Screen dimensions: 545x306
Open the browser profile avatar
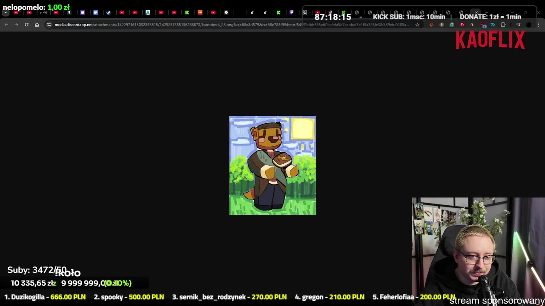(x=528, y=25)
